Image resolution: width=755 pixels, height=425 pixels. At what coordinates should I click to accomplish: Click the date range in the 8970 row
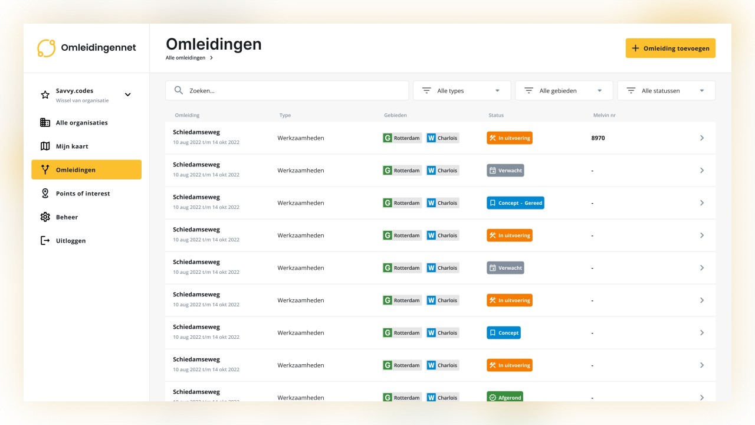tap(206, 142)
